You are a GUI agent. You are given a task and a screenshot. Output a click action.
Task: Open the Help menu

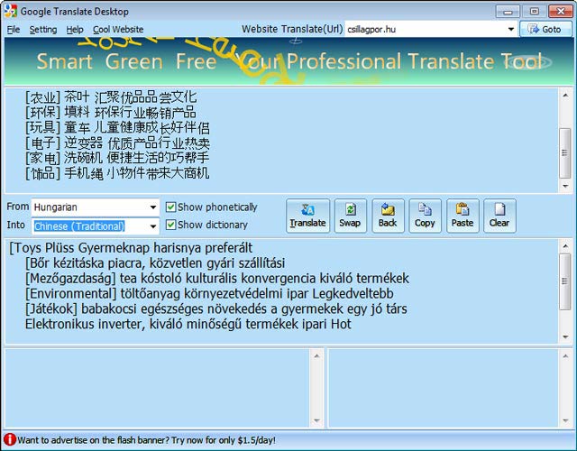75,30
